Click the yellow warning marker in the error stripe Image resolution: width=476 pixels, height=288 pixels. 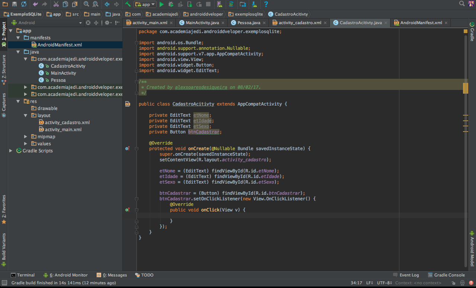(x=466, y=88)
